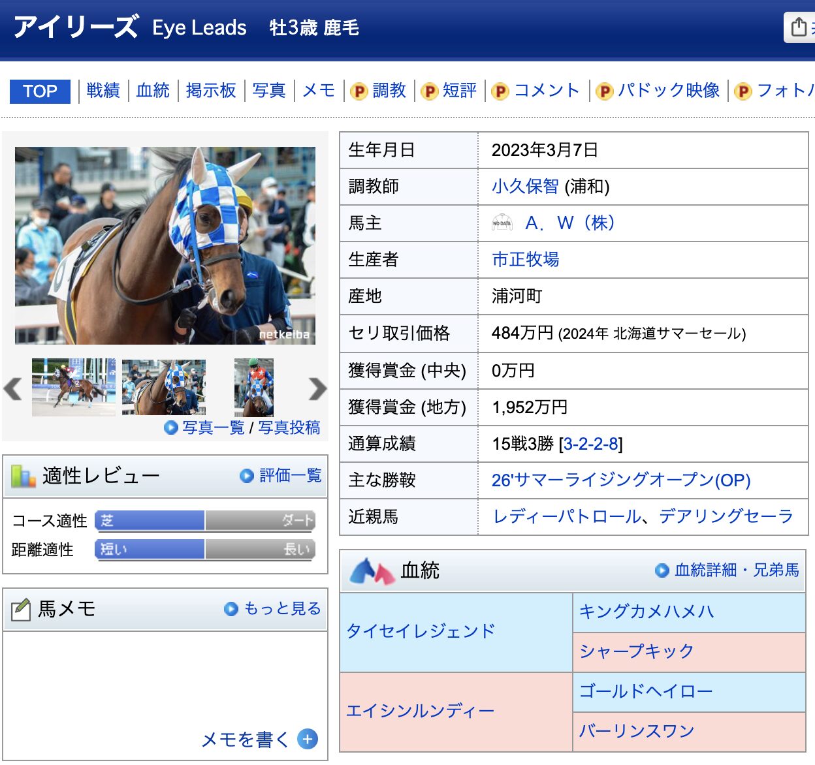Open premium コメント tab
Image resolution: width=815 pixels, height=765 pixels.
[547, 91]
